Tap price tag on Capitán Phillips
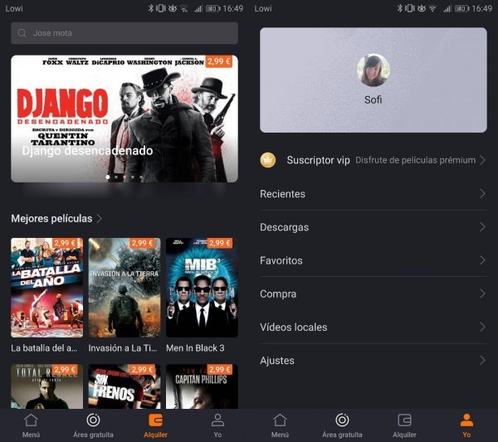 pos(220,369)
